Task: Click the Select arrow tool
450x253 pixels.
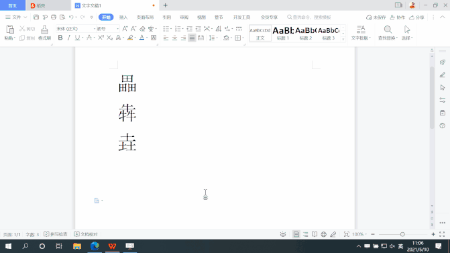Action: coord(407,30)
